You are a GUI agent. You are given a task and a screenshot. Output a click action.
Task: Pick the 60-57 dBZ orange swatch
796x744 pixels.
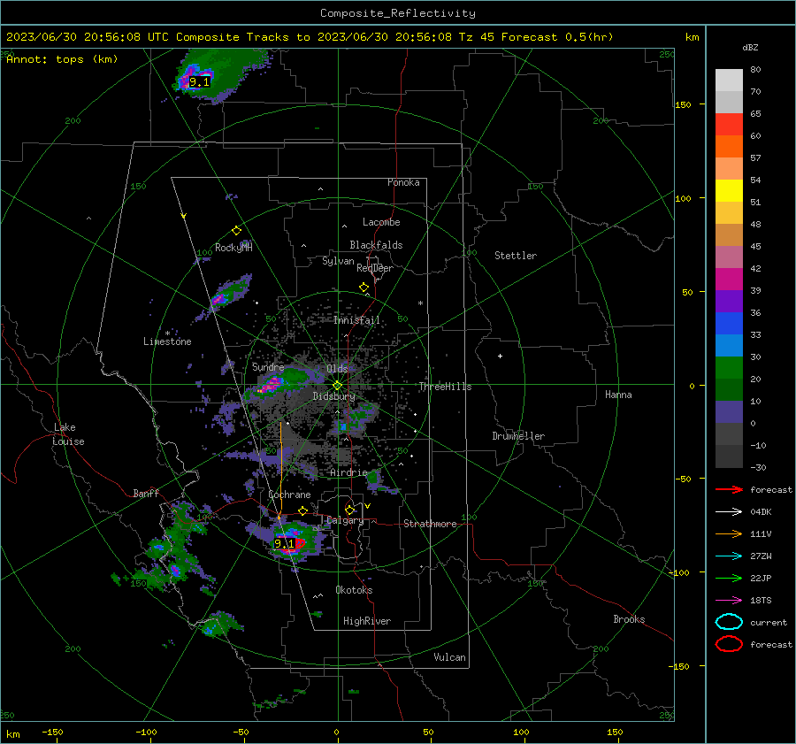729,146
